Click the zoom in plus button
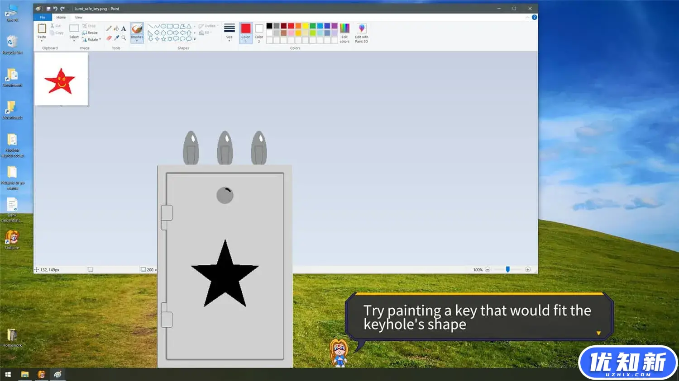Viewport: 679px width, 381px height. point(528,269)
